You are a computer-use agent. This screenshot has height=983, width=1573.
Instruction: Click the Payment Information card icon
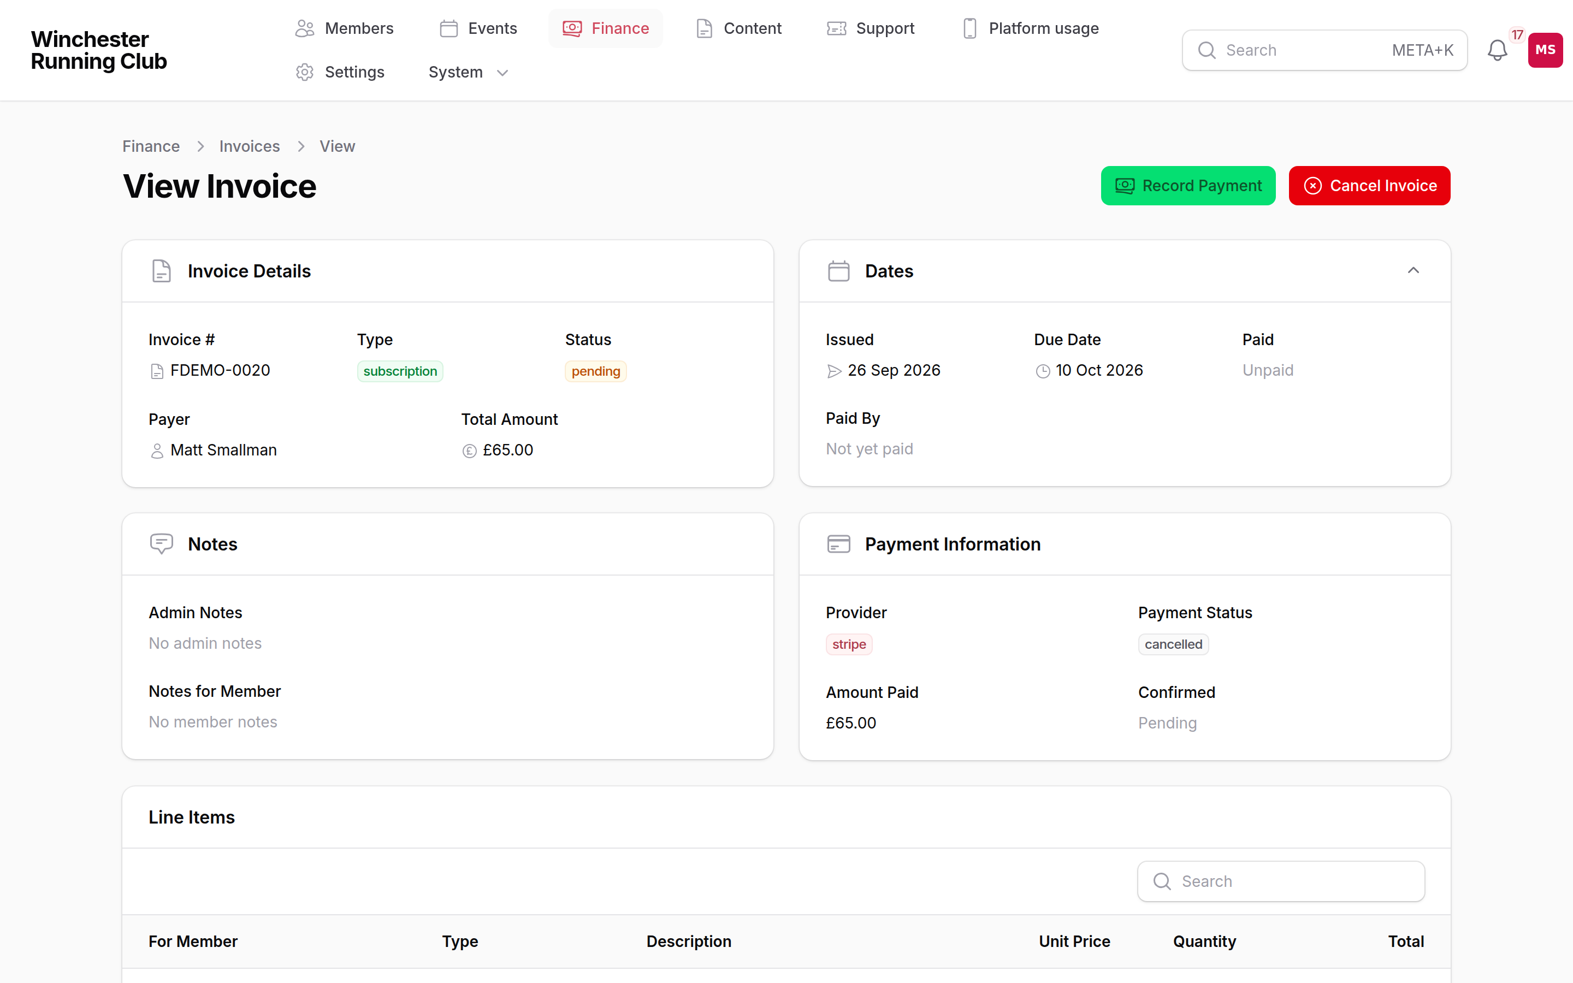pos(838,543)
